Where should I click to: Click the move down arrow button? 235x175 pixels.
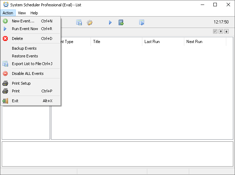(227, 31)
